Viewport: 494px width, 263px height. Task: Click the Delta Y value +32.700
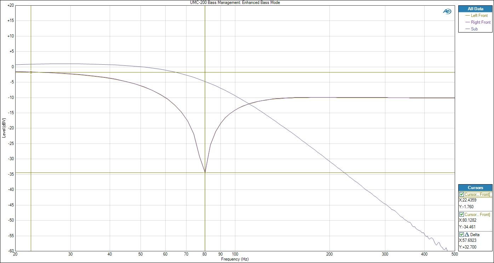point(467,247)
